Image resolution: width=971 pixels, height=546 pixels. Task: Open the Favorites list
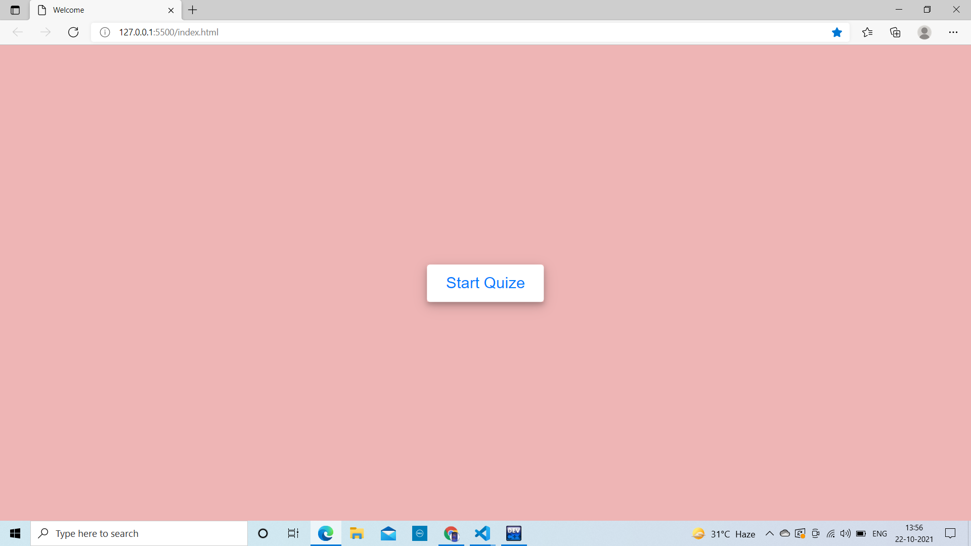coord(867,32)
